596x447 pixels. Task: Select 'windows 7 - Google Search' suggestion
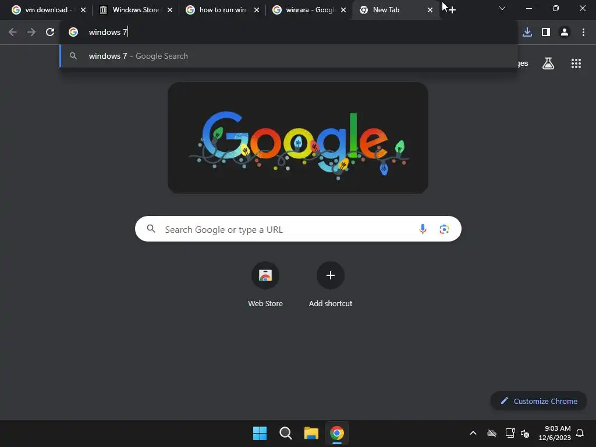(x=289, y=56)
